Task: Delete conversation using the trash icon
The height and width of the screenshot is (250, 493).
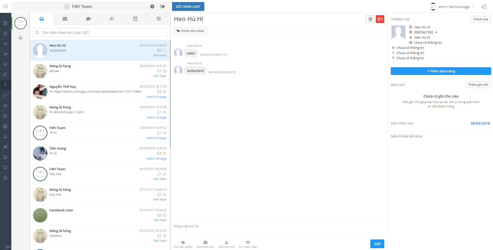Action: point(370,19)
